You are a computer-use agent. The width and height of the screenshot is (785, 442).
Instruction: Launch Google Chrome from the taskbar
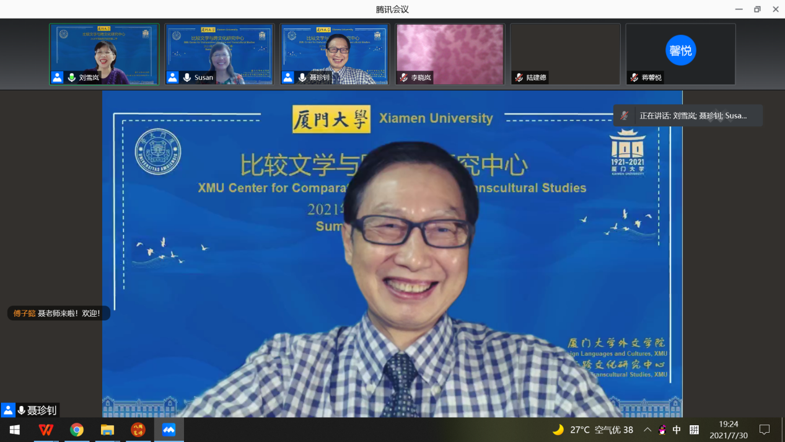(76, 430)
